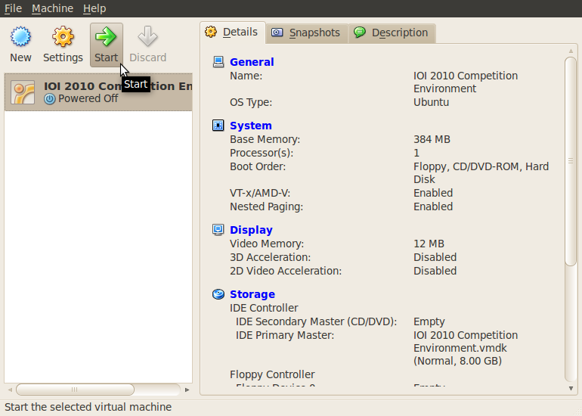Click the System section chip icon
Viewport: 582px width, 416px height.
[x=218, y=126]
